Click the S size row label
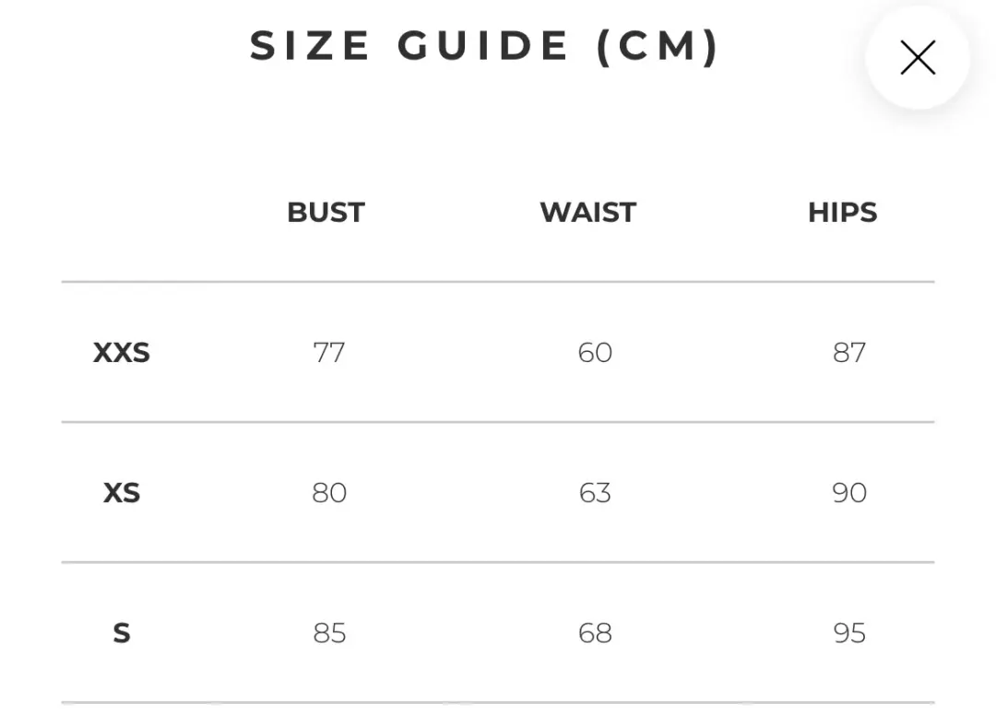The width and height of the screenshot is (996, 714). pos(121,633)
